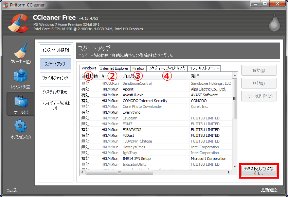
Task: Click the Sandboxie Holdings, LLC publisher cell
Action: pos(211,83)
